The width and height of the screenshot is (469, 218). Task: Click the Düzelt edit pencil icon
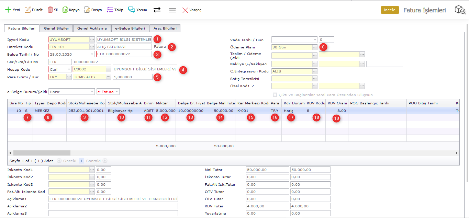coord(27,10)
